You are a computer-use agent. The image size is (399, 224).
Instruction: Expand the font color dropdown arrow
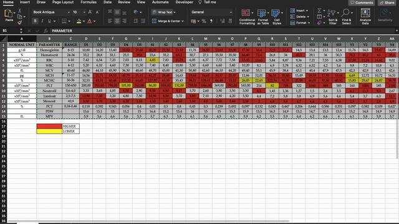pyautogui.click(x=94, y=21)
